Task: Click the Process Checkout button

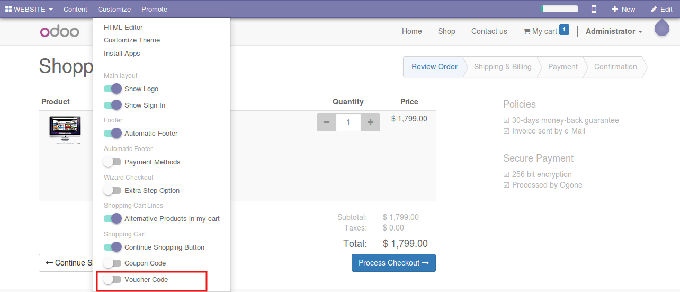Action: (393, 263)
